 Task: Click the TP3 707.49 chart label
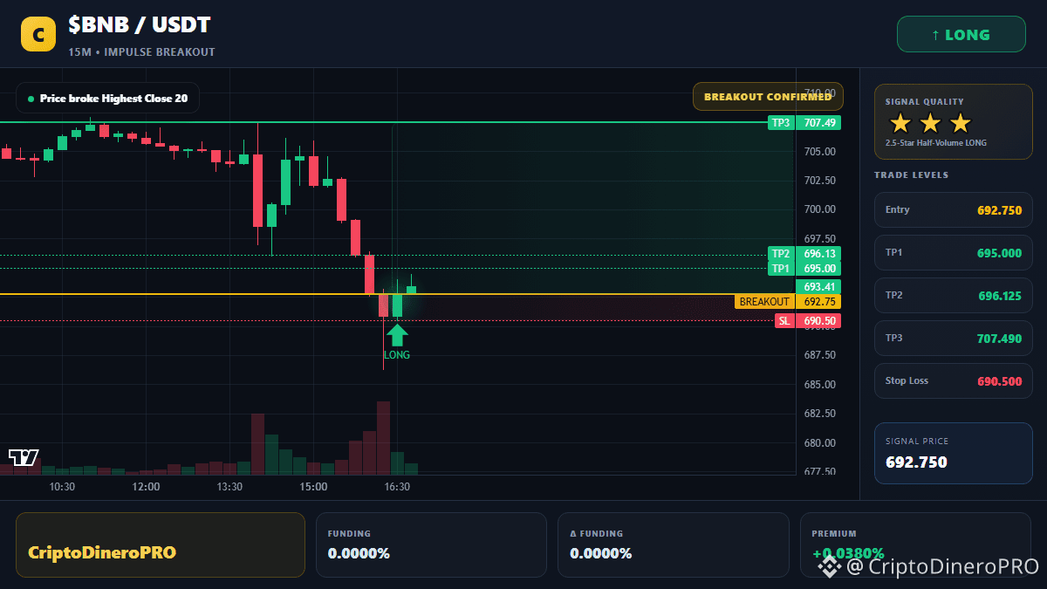click(x=804, y=123)
